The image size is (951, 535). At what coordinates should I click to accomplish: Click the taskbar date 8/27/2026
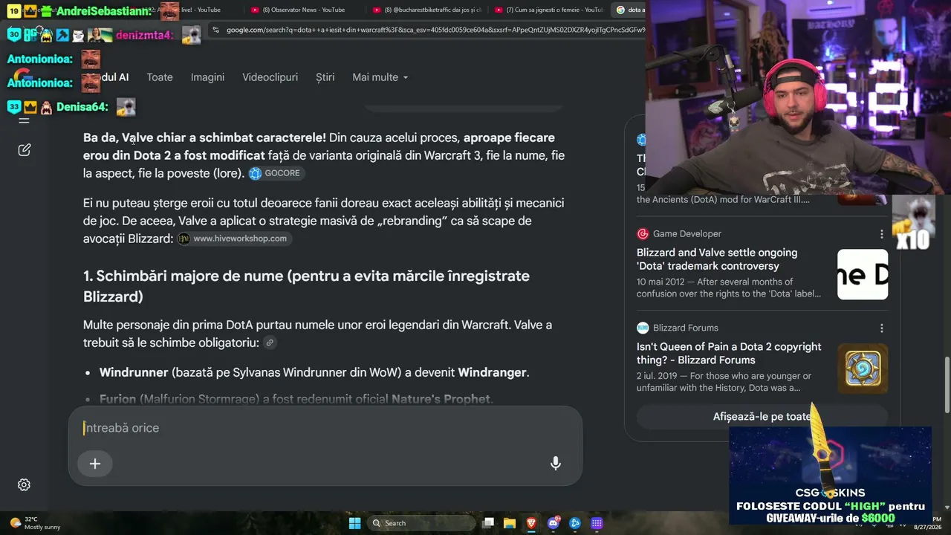pyautogui.click(x=927, y=527)
